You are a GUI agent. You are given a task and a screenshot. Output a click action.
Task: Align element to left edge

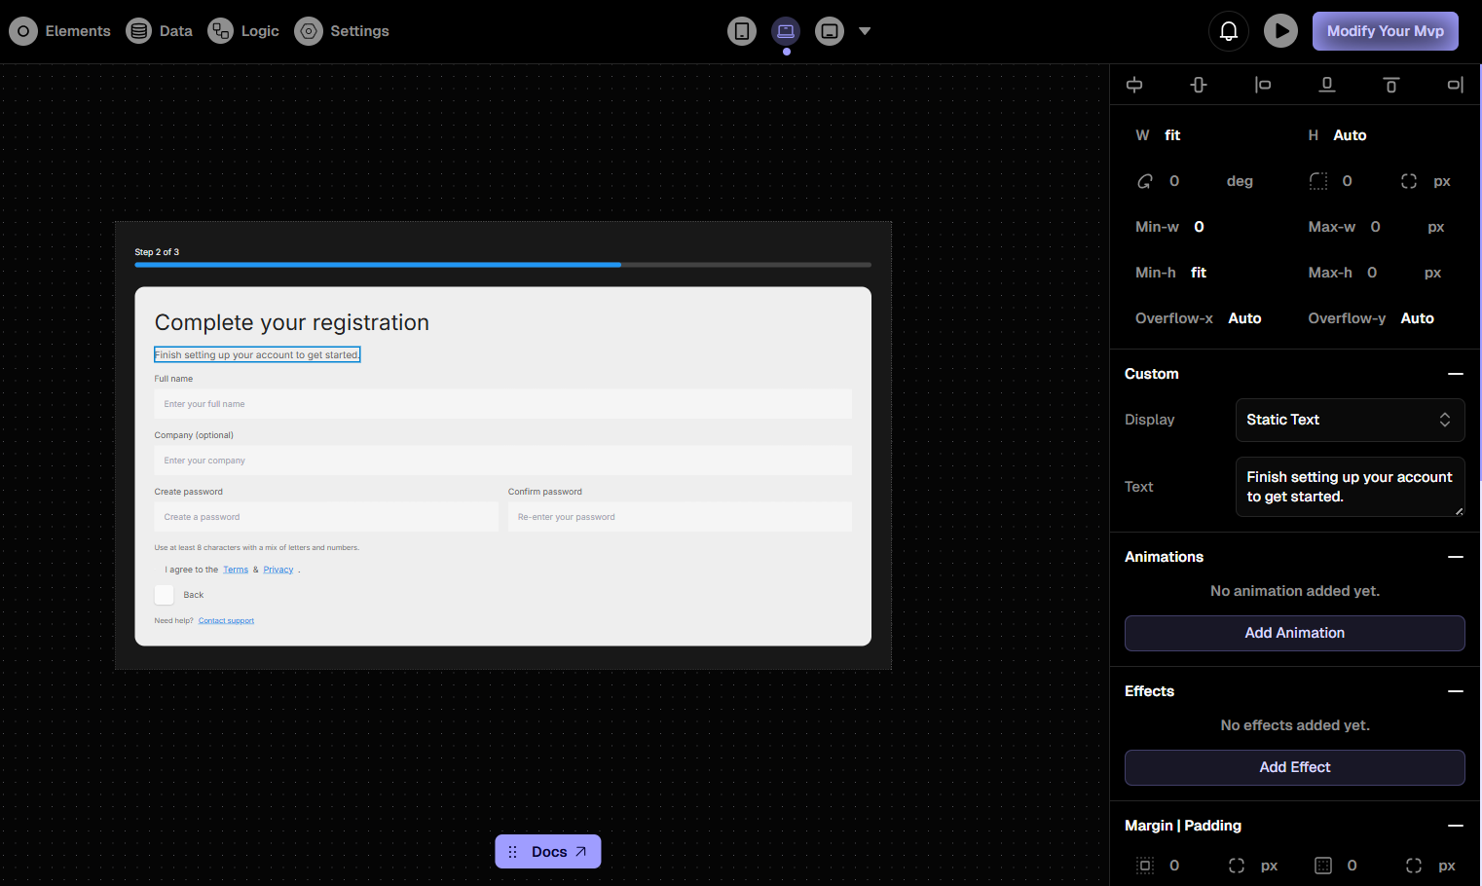pyautogui.click(x=1263, y=85)
